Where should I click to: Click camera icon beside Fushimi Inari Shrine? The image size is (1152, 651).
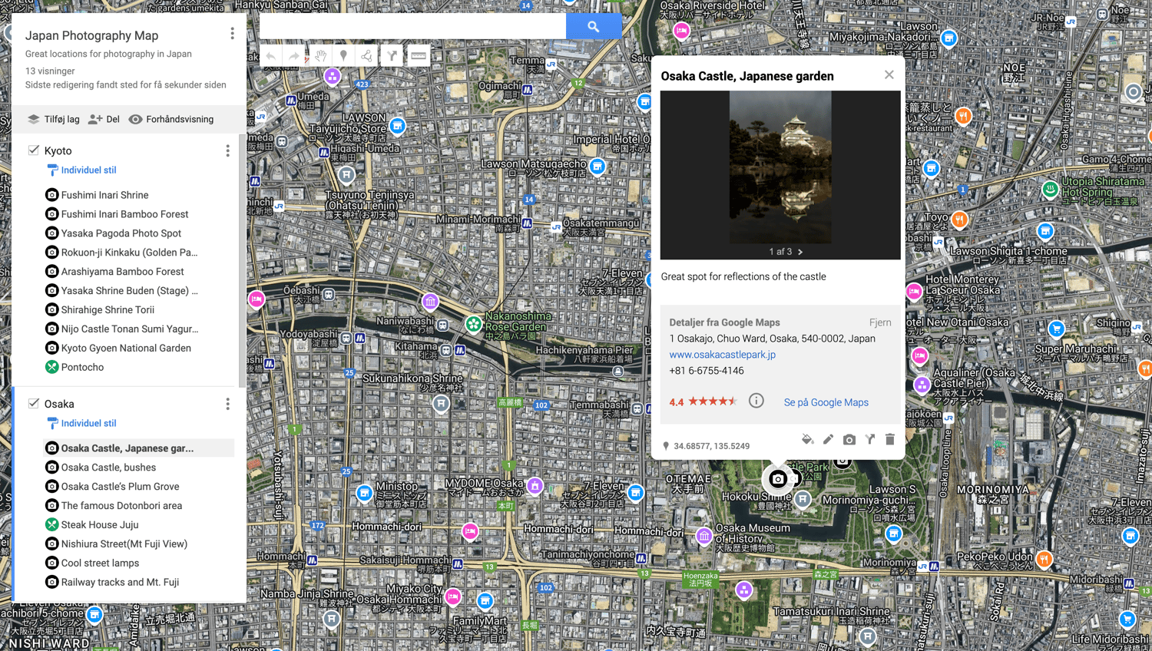(51, 195)
